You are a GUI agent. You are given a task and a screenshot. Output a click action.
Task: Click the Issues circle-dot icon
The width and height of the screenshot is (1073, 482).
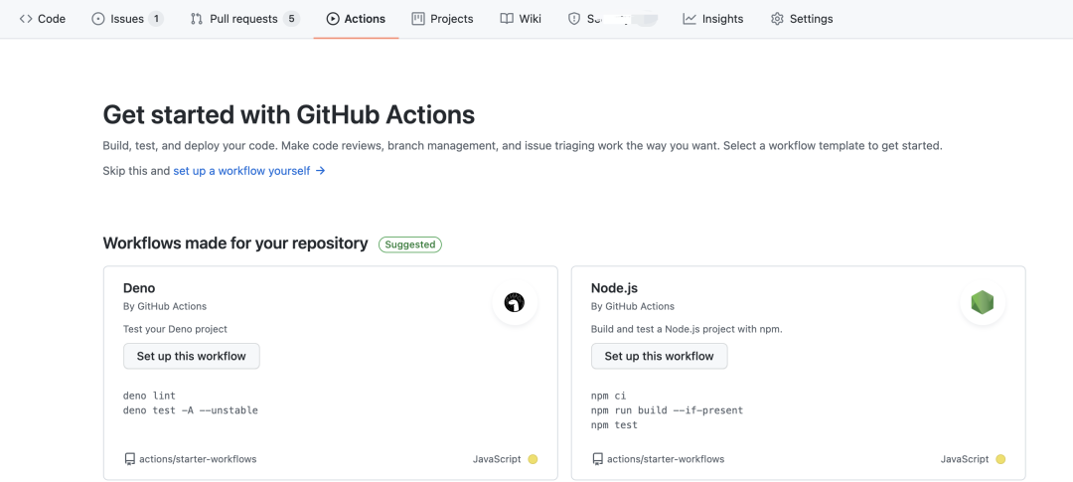coord(97,19)
